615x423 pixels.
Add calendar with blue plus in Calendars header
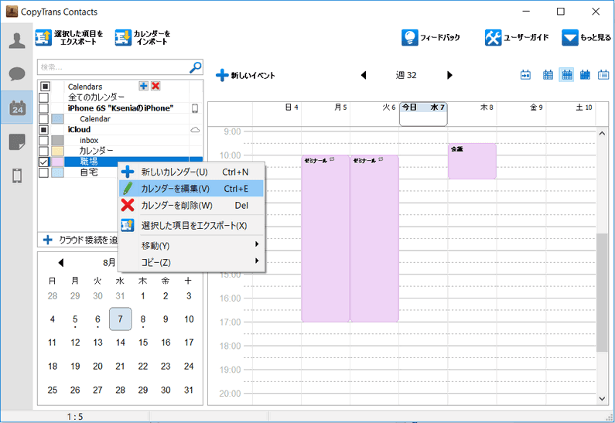click(144, 86)
